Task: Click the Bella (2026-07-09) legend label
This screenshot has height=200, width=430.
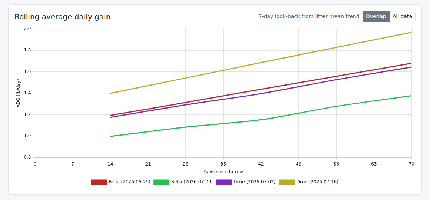Action: (192, 182)
